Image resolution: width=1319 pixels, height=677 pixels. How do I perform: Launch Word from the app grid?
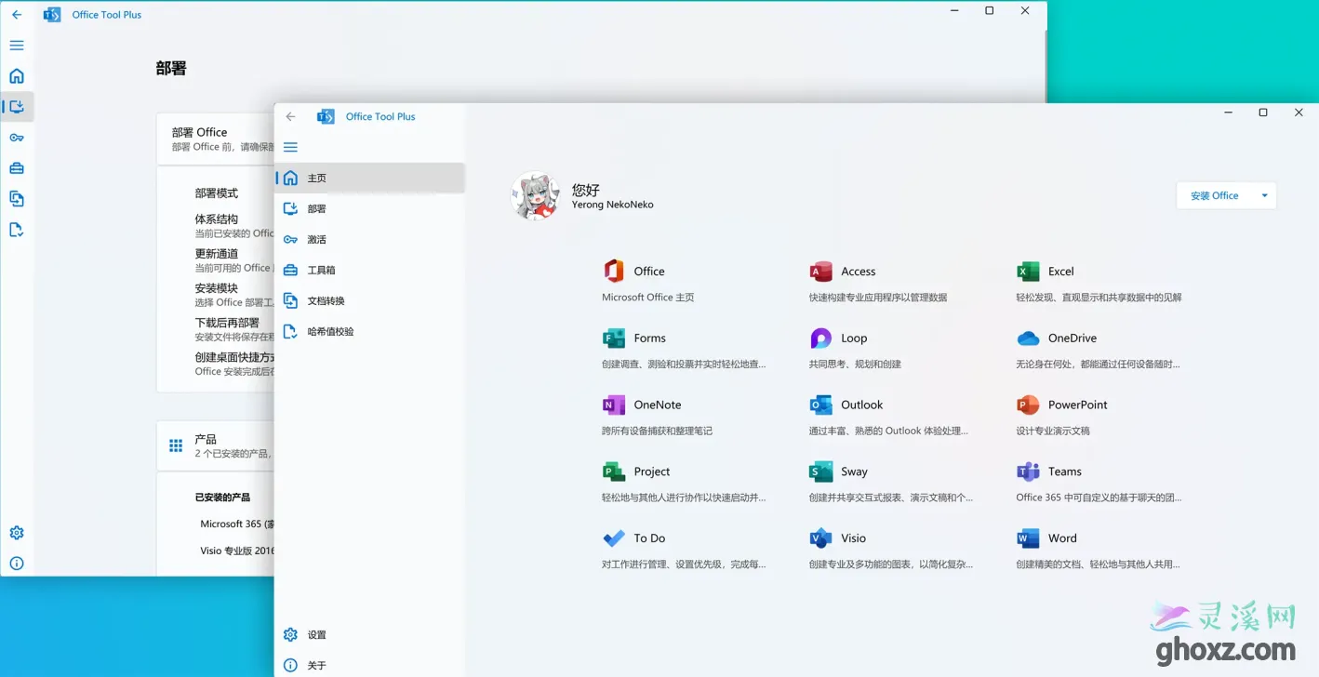point(1028,538)
